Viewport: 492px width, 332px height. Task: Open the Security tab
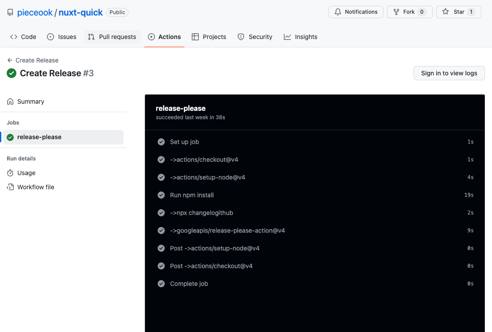click(x=255, y=37)
